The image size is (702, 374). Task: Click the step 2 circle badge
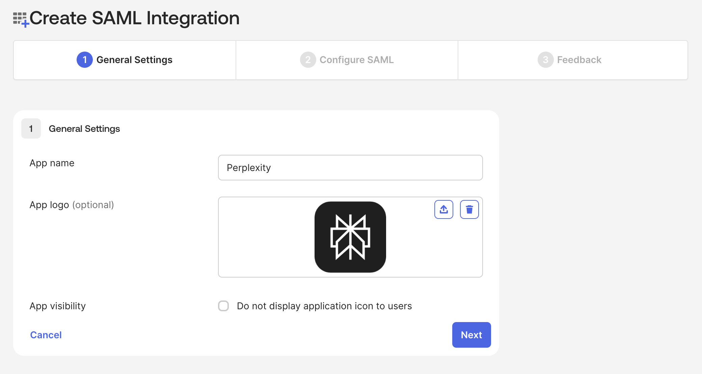point(308,60)
